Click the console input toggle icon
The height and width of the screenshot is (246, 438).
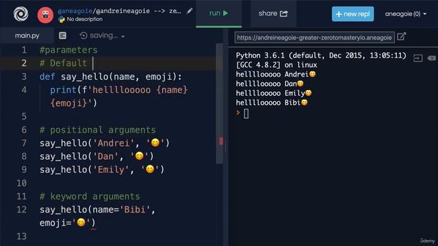pos(418,58)
